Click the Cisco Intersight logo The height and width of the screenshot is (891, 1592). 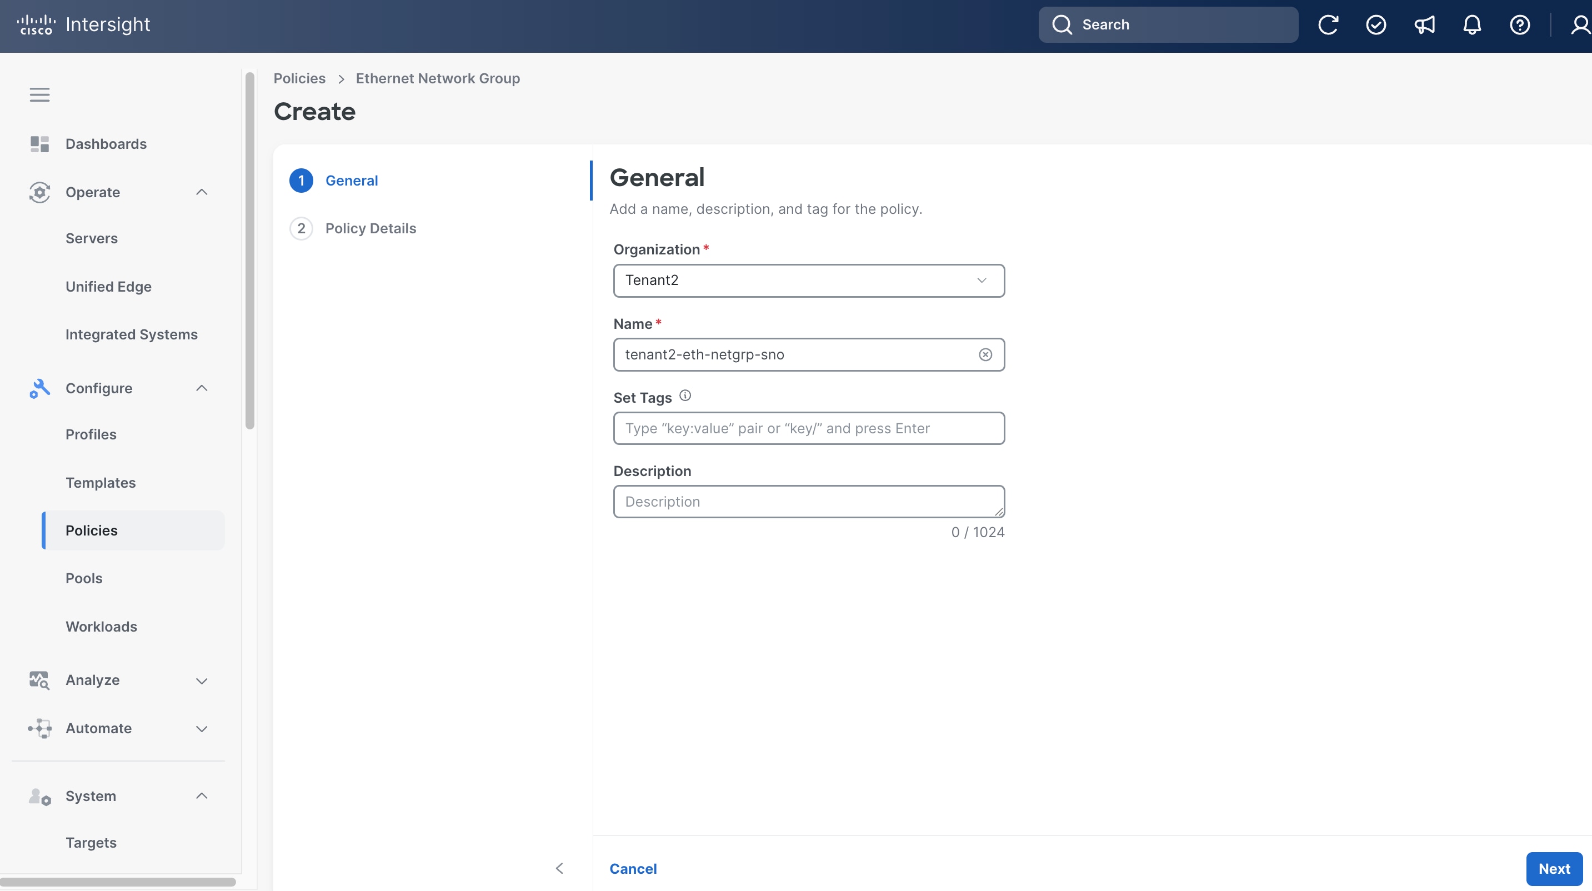click(83, 24)
